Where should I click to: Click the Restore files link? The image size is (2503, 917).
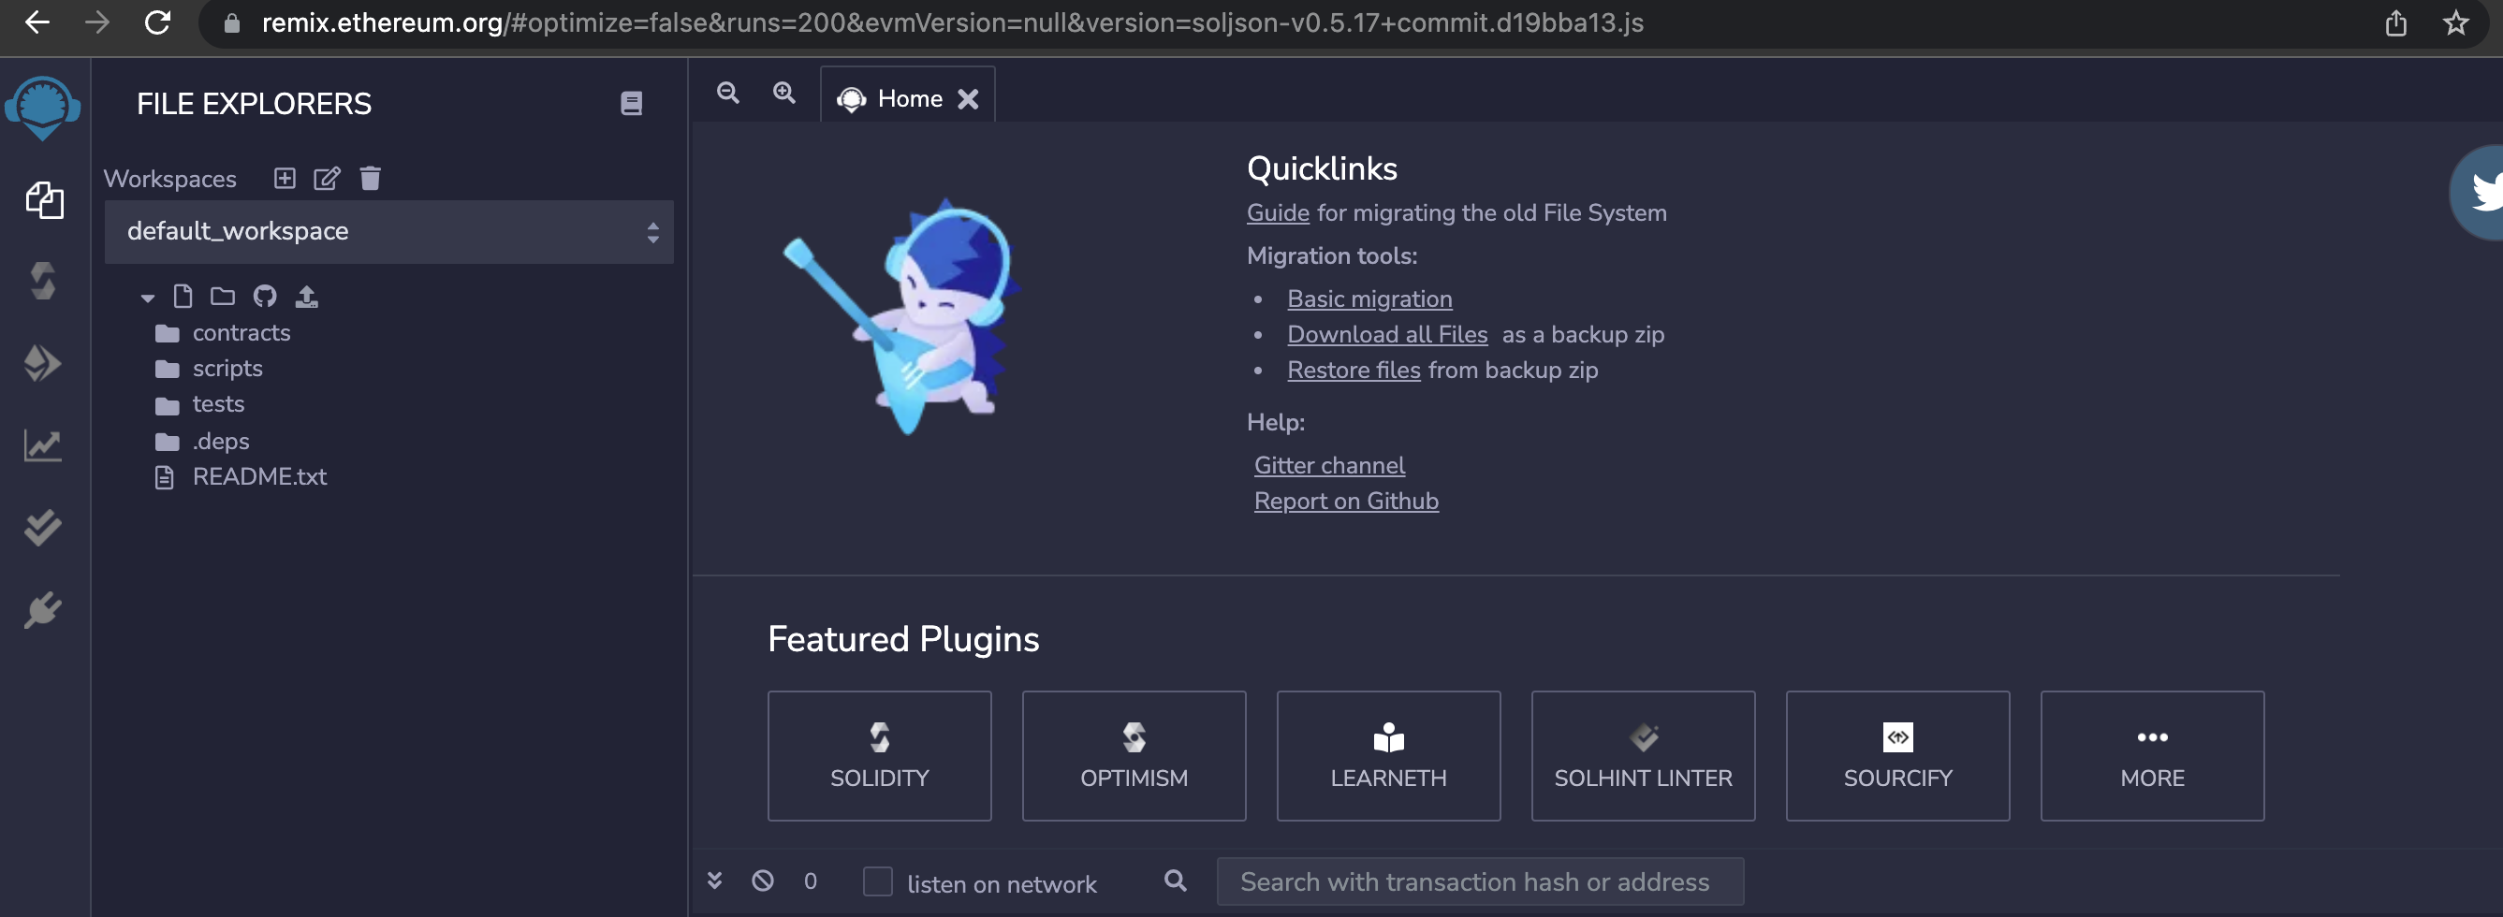(1354, 369)
